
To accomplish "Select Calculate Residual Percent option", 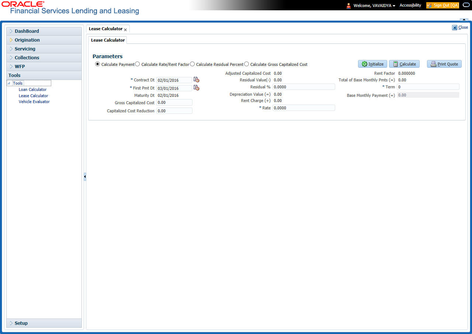I will [x=192, y=64].
